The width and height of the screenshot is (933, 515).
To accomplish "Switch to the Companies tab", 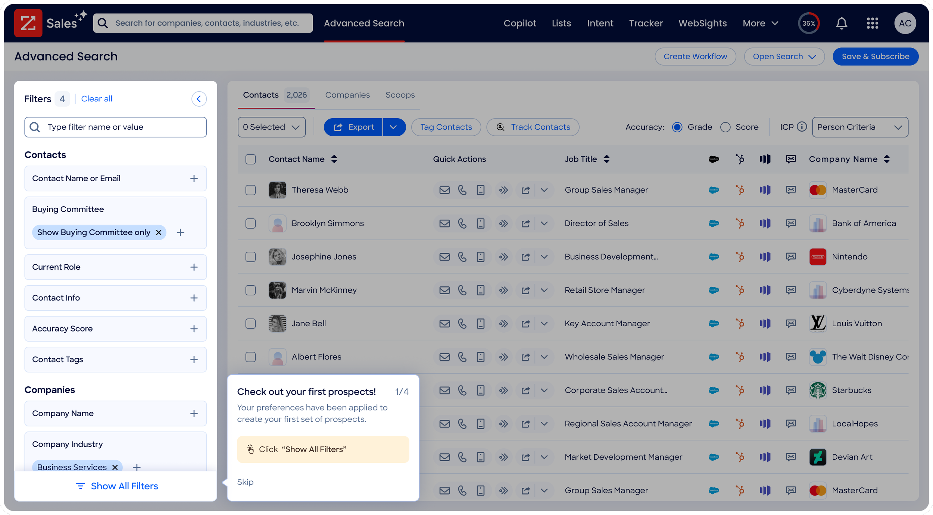I will point(347,95).
